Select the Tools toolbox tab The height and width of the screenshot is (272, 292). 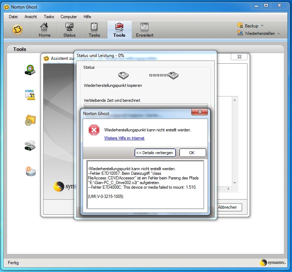click(x=119, y=30)
